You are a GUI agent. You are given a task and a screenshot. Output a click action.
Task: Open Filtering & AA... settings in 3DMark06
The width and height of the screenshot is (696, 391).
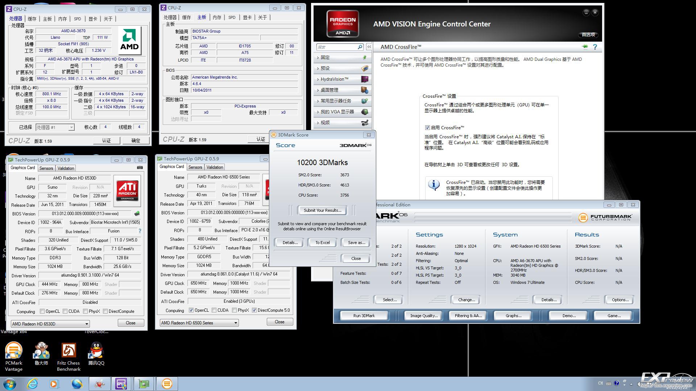[468, 316]
